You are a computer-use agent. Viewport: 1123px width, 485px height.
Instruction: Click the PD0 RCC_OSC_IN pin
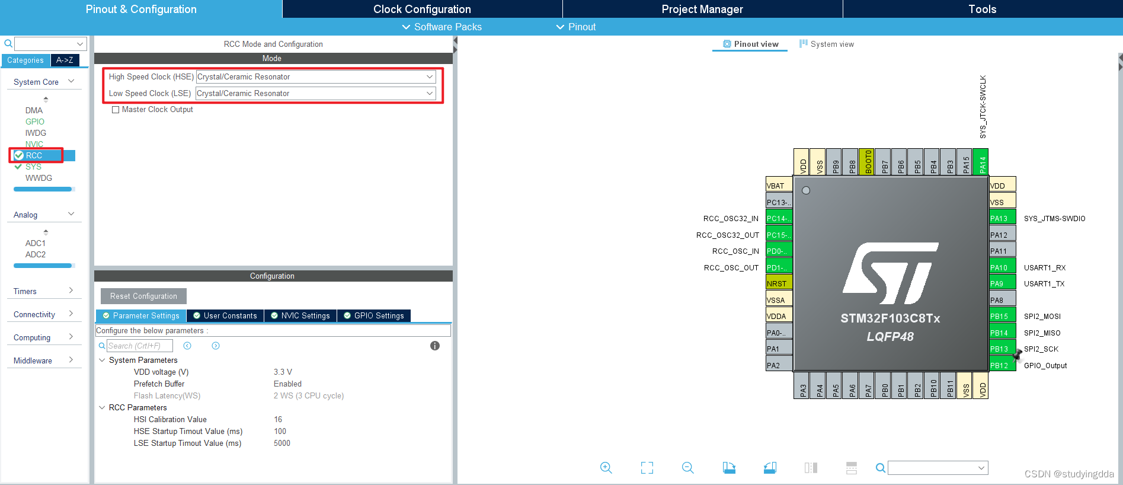779,251
